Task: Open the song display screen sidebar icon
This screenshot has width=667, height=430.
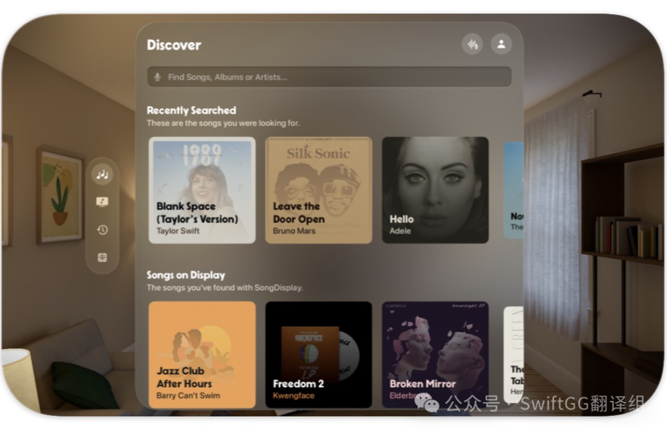Action: (102, 201)
